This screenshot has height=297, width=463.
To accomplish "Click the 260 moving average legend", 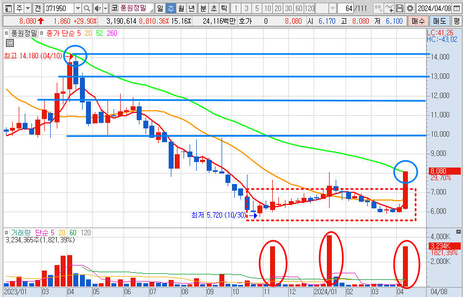I will [112, 33].
